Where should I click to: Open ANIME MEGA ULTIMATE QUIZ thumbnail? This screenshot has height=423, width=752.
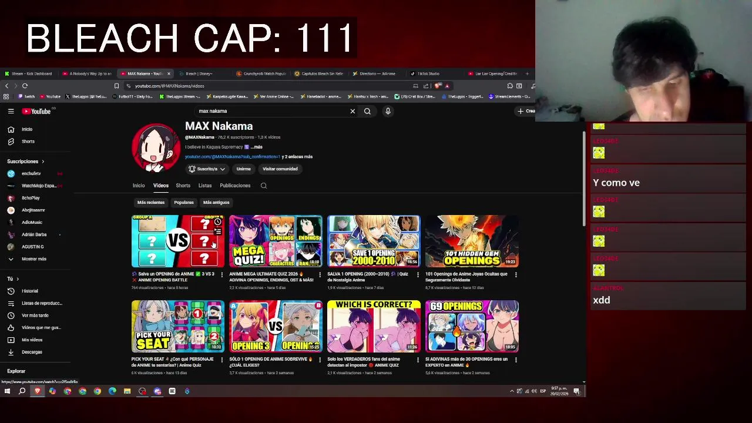(x=276, y=241)
